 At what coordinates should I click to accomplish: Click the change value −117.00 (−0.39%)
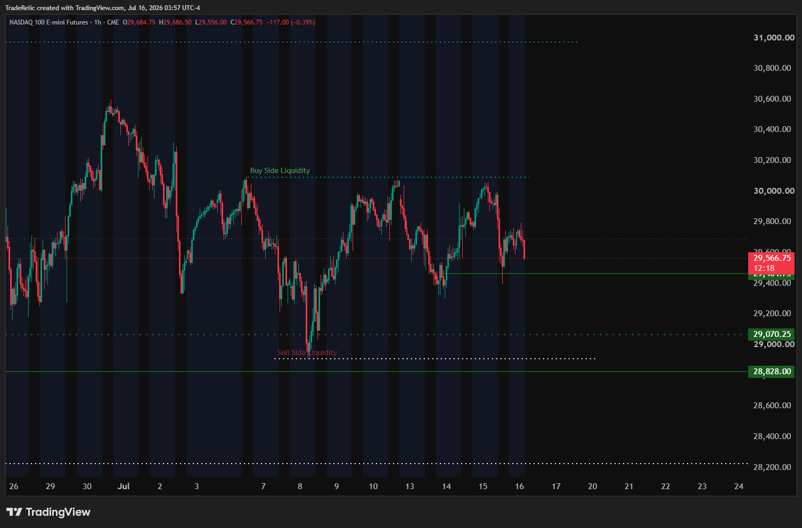(291, 22)
